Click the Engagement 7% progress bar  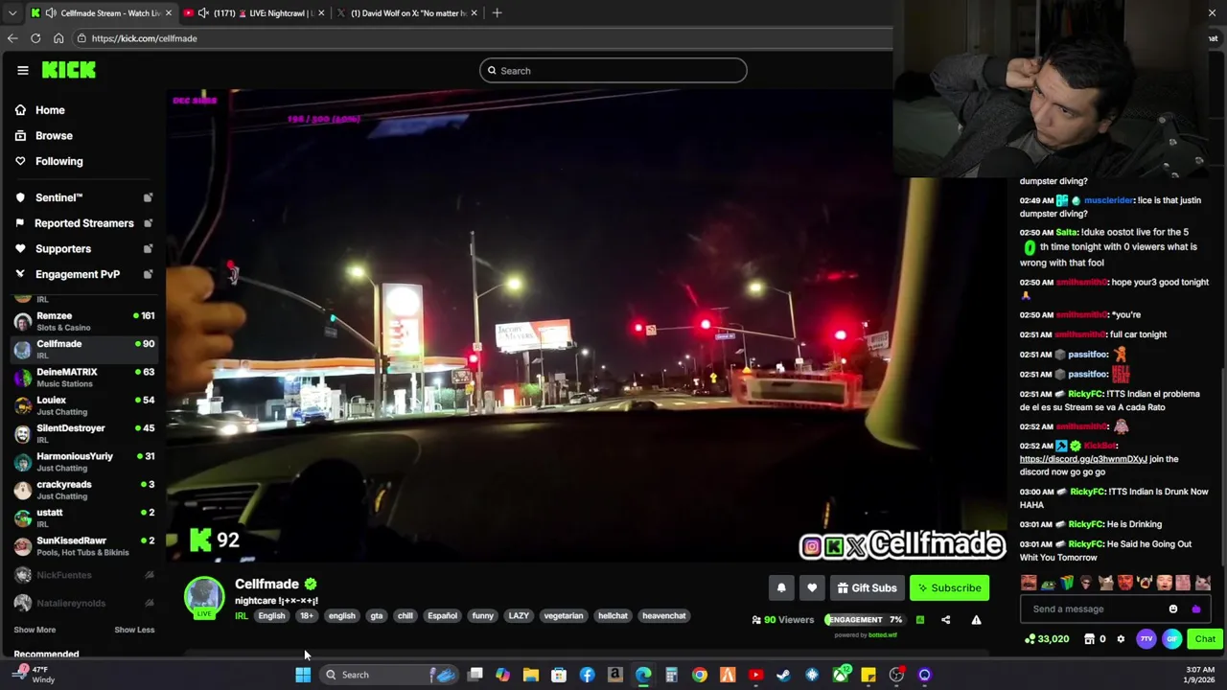click(866, 620)
